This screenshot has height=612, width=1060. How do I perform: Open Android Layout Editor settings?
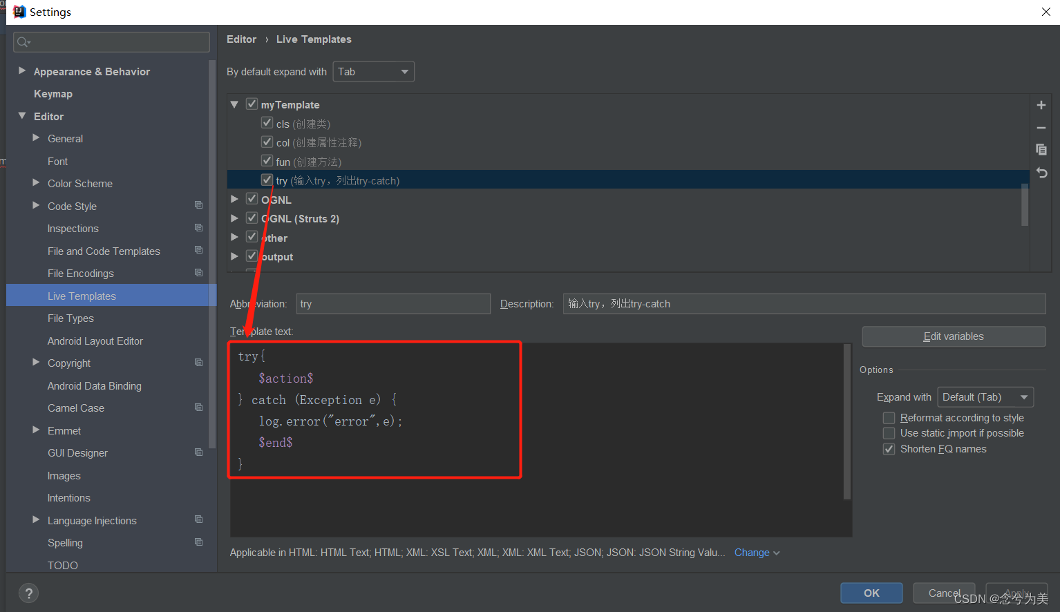pyautogui.click(x=95, y=341)
